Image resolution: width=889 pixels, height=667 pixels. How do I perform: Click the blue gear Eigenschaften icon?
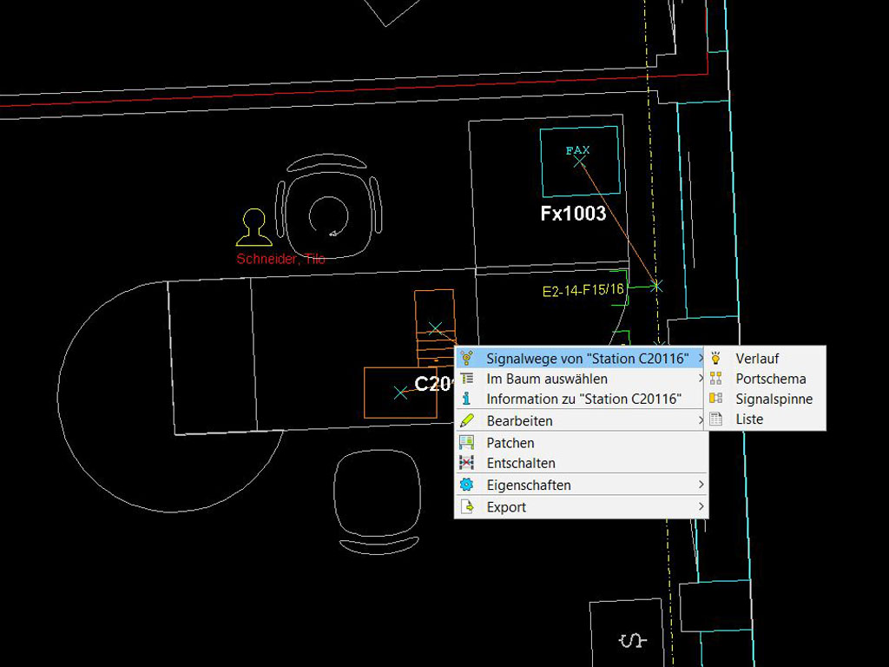[466, 485]
